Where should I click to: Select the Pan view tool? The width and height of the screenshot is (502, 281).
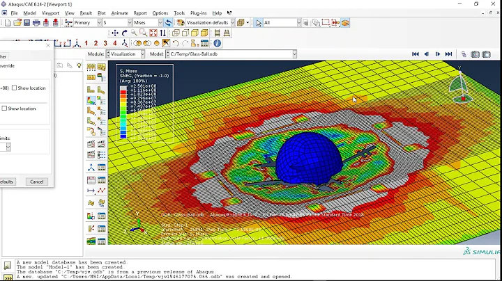[x=115, y=33]
